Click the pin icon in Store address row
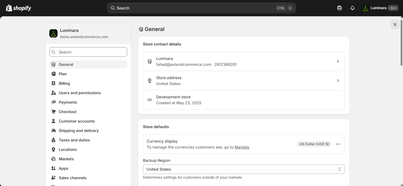The height and width of the screenshot is (186, 403). pyautogui.click(x=150, y=81)
